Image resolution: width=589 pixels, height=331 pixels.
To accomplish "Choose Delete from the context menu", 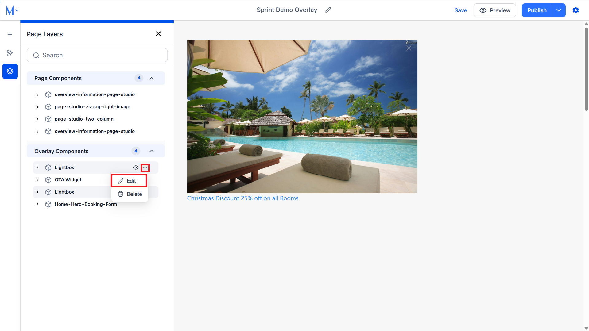I will pos(130,194).
